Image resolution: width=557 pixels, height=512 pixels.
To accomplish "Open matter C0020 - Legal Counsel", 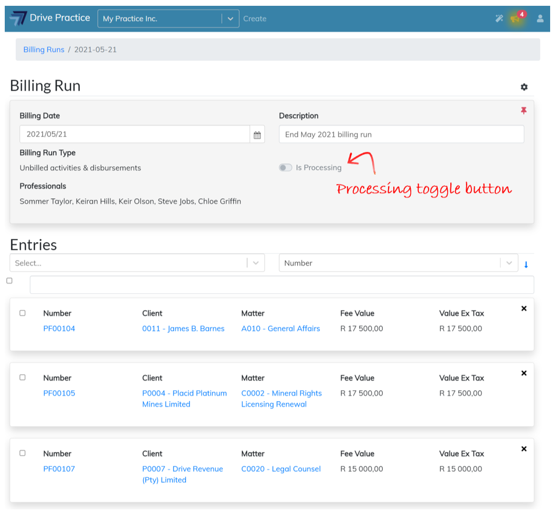I will tap(281, 469).
